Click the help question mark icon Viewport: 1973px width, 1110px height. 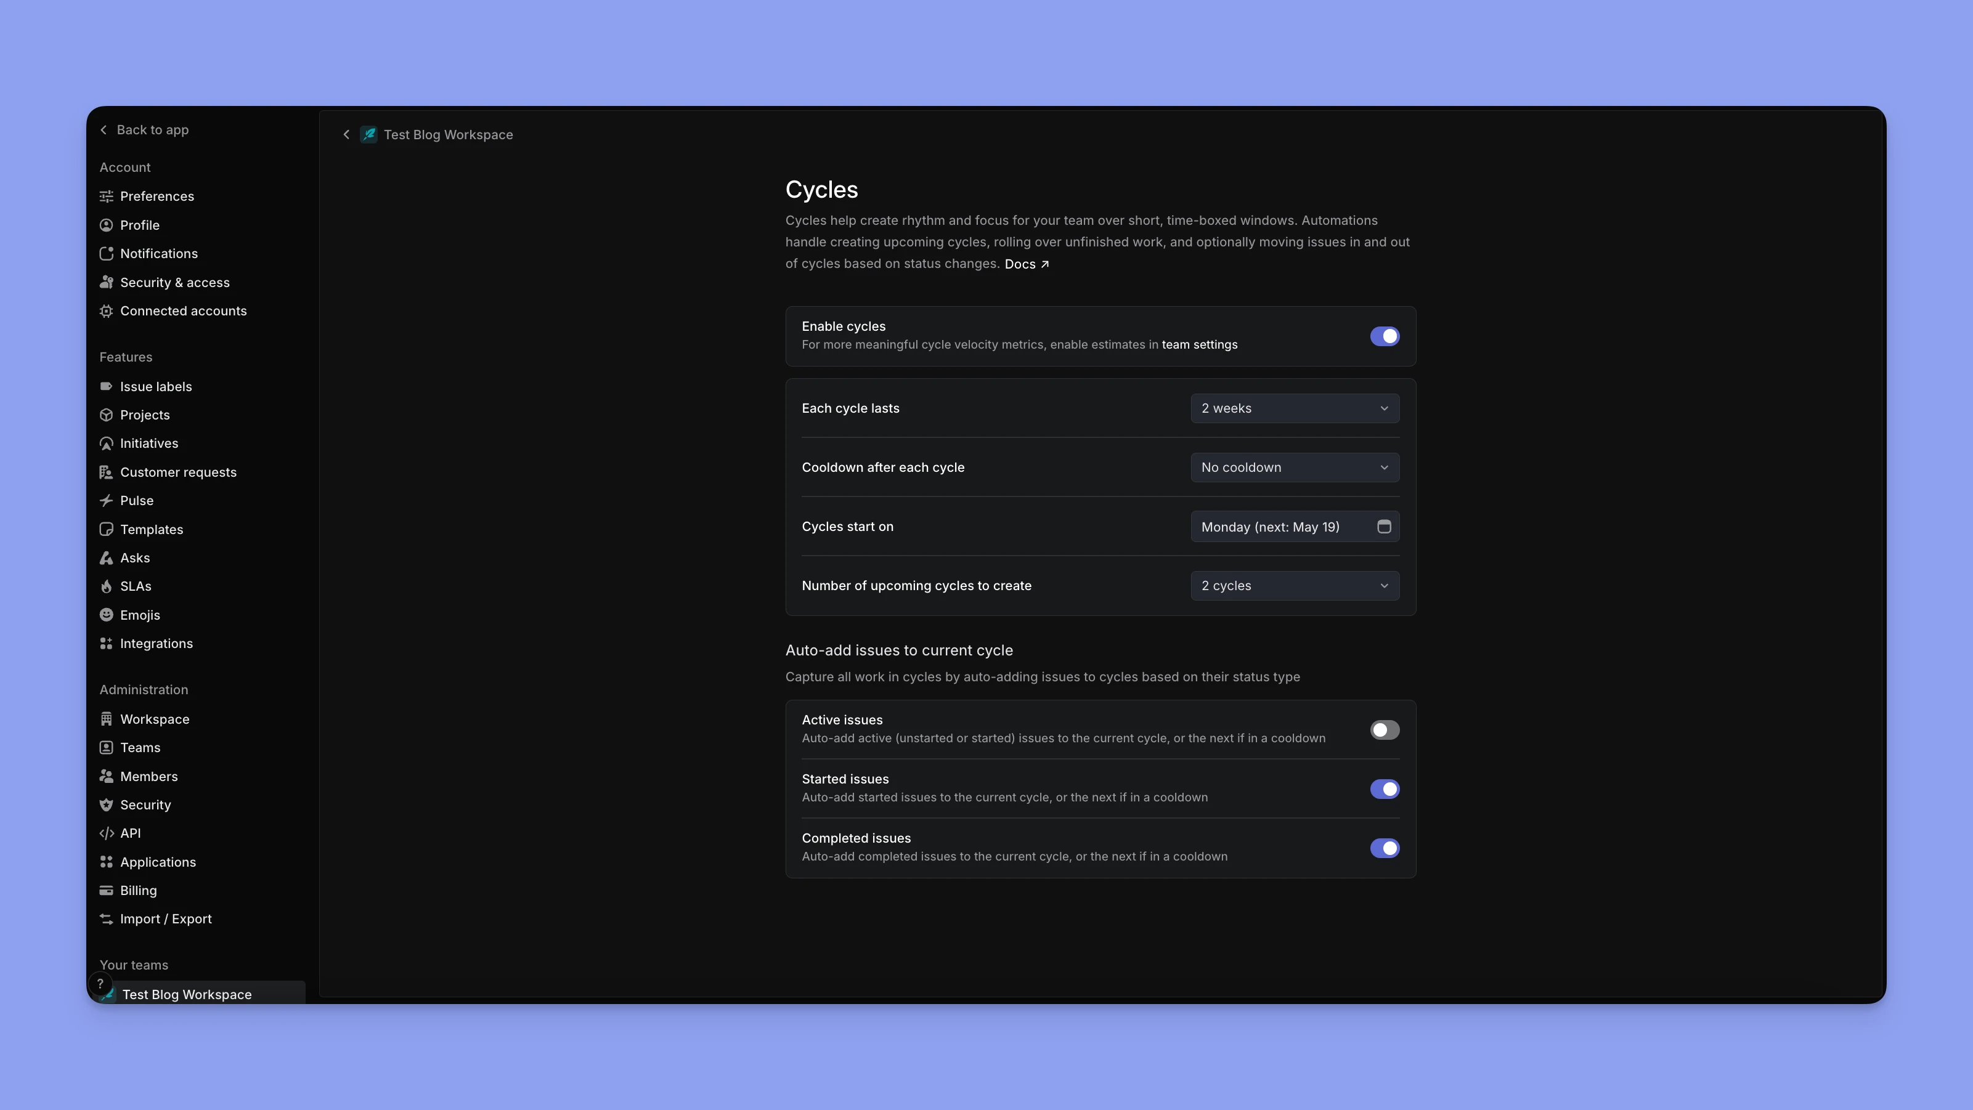(x=100, y=984)
